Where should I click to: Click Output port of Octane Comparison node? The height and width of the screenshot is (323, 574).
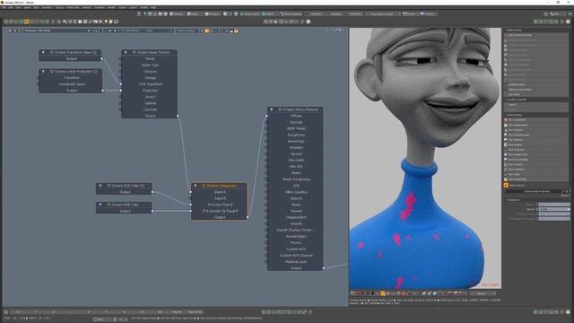coord(248,217)
